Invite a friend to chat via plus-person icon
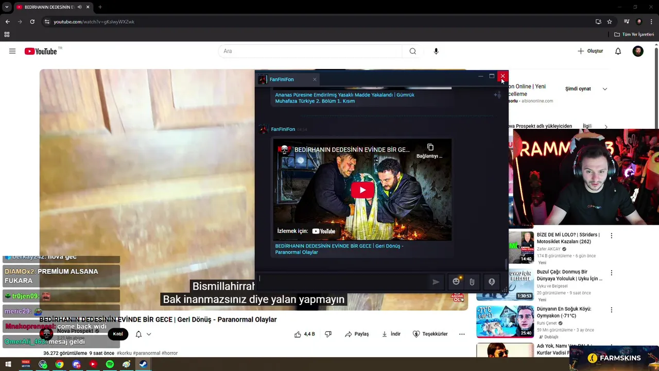 (497, 95)
